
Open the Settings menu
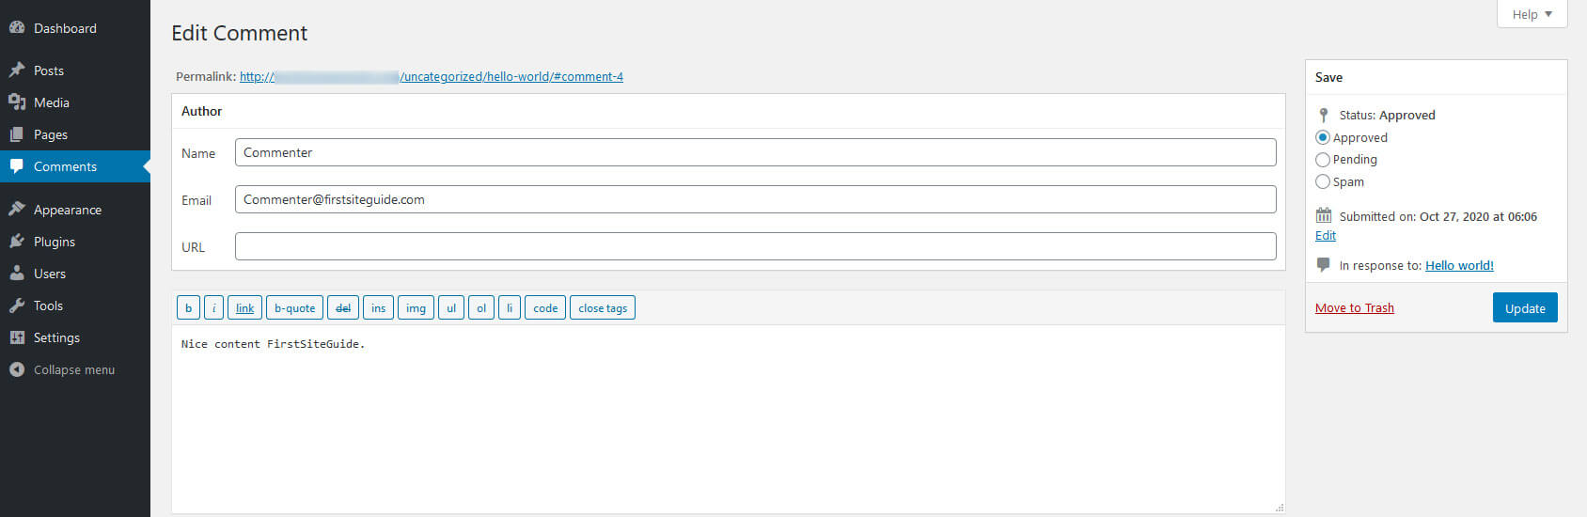pos(75,337)
